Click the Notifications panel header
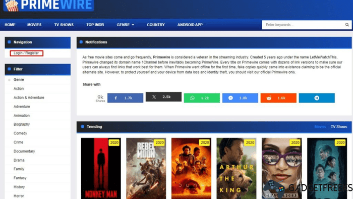The width and height of the screenshot is (353, 199). 214,42
